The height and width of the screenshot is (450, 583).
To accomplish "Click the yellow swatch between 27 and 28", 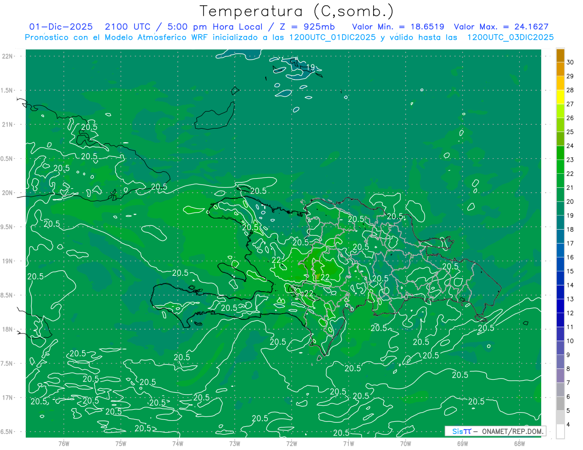I will 560,97.
